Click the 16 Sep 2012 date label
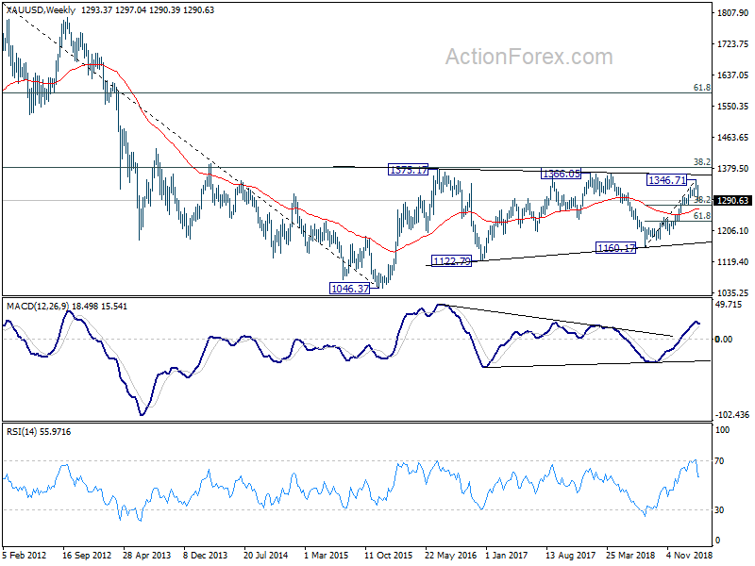 point(87,555)
